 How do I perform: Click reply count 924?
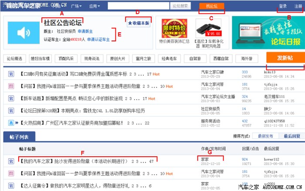(x=245, y=159)
